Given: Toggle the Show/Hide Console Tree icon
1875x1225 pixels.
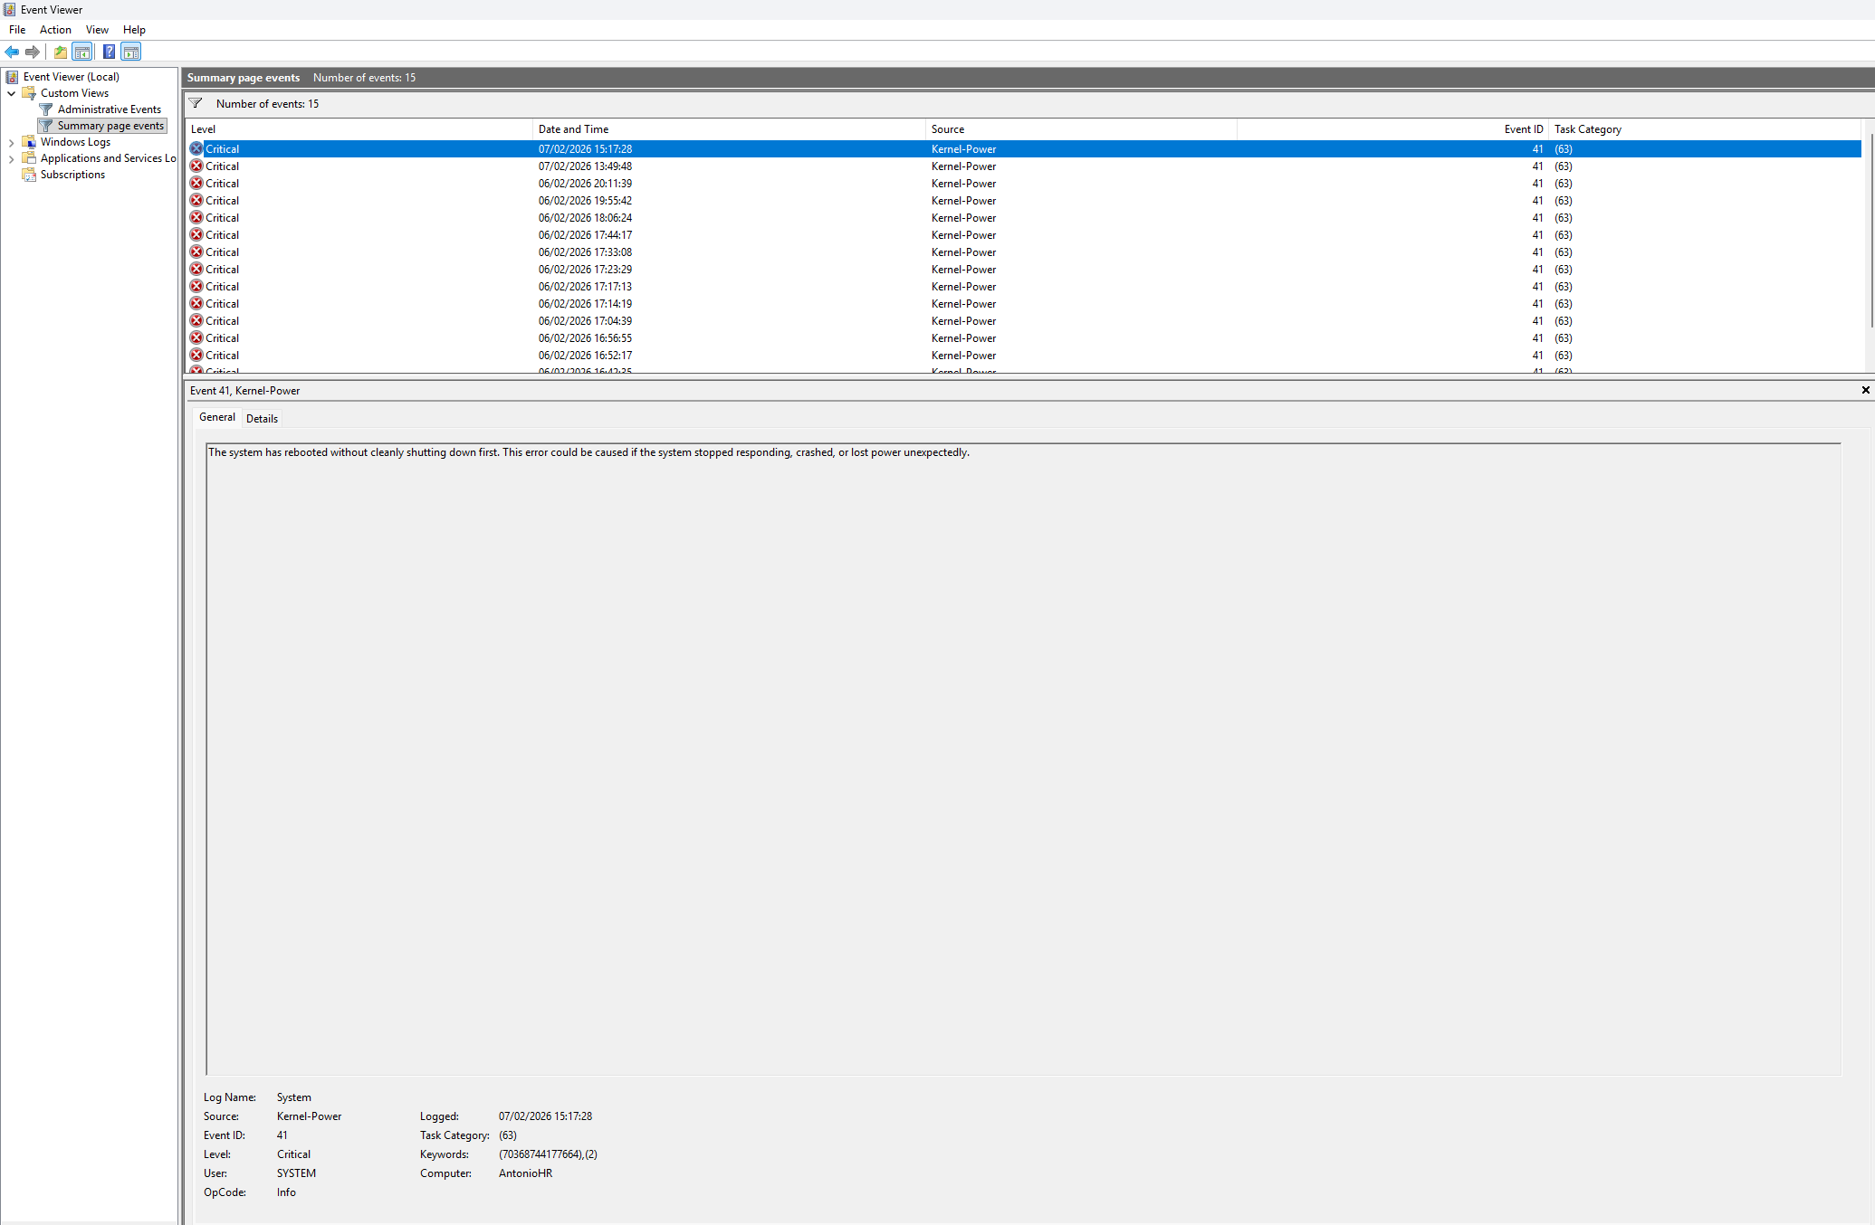Looking at the screenshot, I should (82, 52).
